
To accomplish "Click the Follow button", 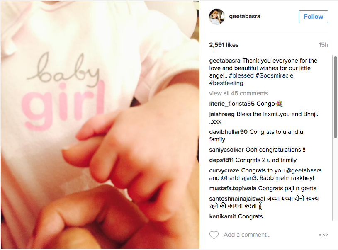I will pyautogui.click(x=313, y=17).
